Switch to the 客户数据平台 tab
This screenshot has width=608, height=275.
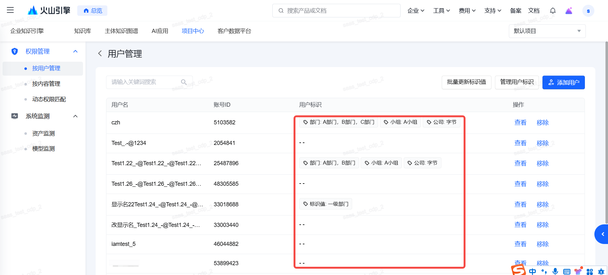[x=234, y=31]
